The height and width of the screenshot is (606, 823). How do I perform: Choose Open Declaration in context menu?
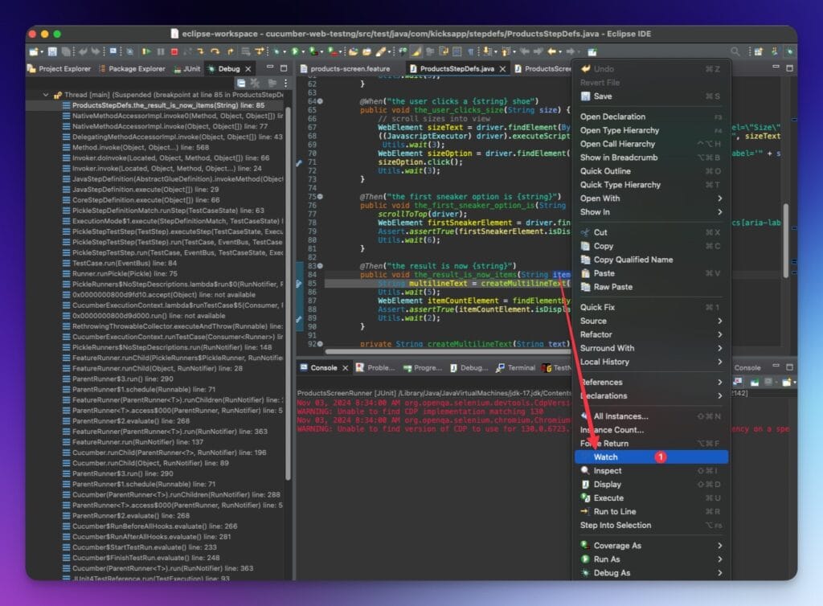click(x=651, y=117)
